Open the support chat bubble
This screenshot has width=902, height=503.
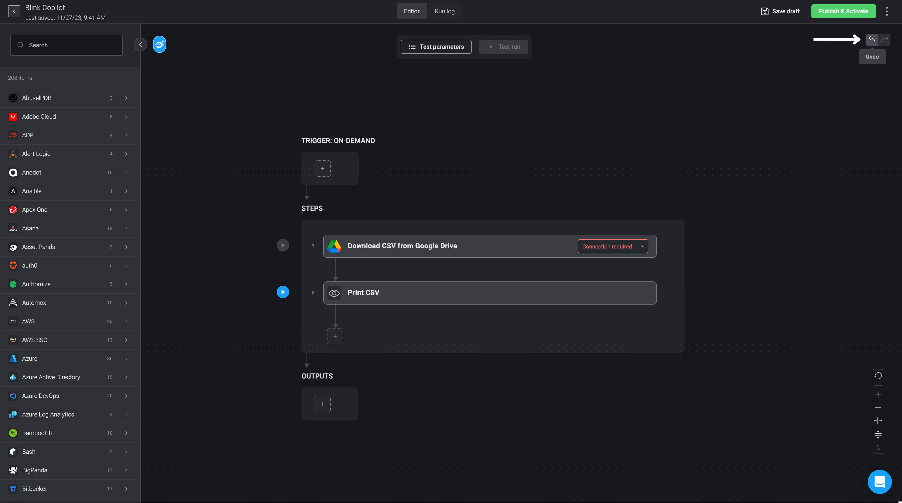(x=880, y=482)
